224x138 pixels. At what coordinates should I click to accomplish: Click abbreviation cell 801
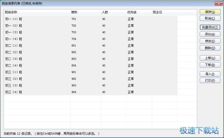click(x=74, y=45)
